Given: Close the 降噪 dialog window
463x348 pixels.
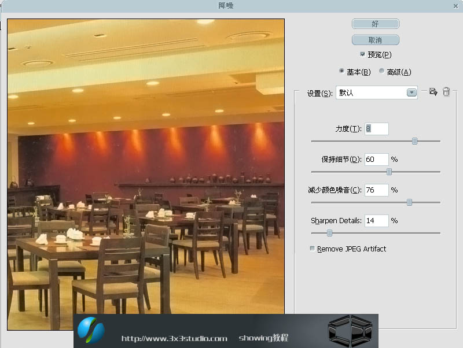Looking at the screenshot, I should (x=456, y=6).
